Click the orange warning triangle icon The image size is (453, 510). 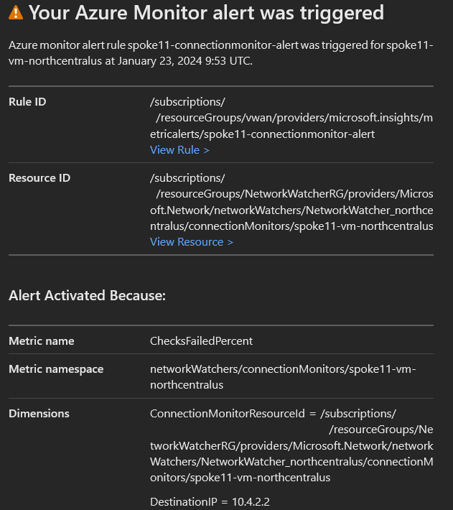[16, 12]
